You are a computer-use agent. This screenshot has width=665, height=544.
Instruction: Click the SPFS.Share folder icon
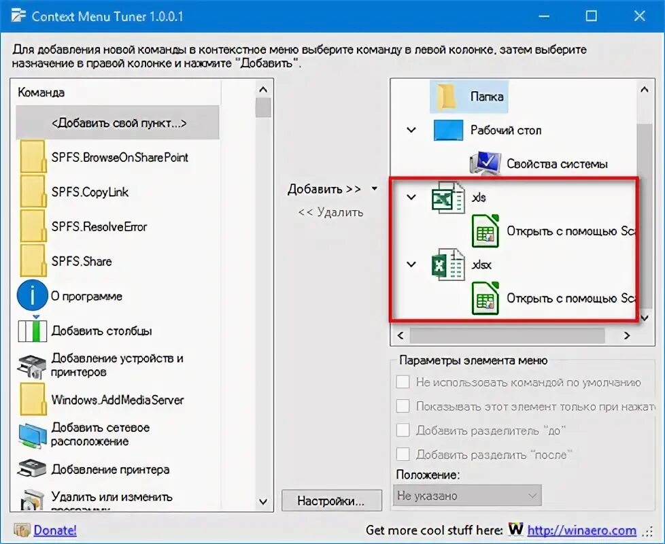click(32, 261)
